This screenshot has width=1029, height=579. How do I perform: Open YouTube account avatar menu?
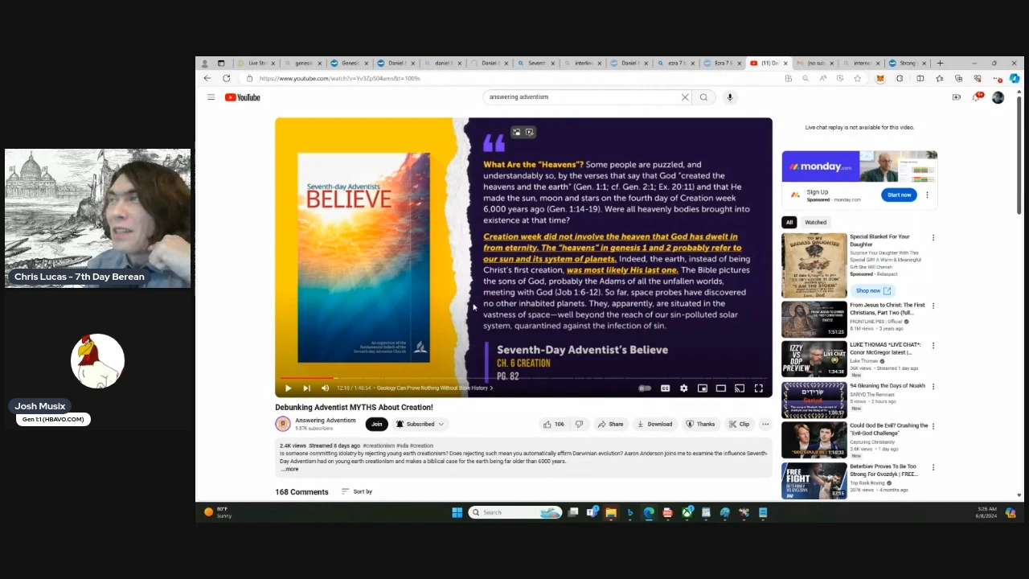pos(998,97)
